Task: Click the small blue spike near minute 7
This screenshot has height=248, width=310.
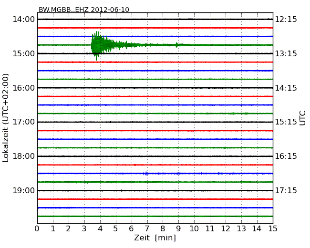Action: click(146, 174)
